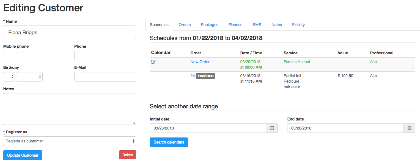Click the hair color service text
Viewport: 420px width, 163px height.
(292, 87)
